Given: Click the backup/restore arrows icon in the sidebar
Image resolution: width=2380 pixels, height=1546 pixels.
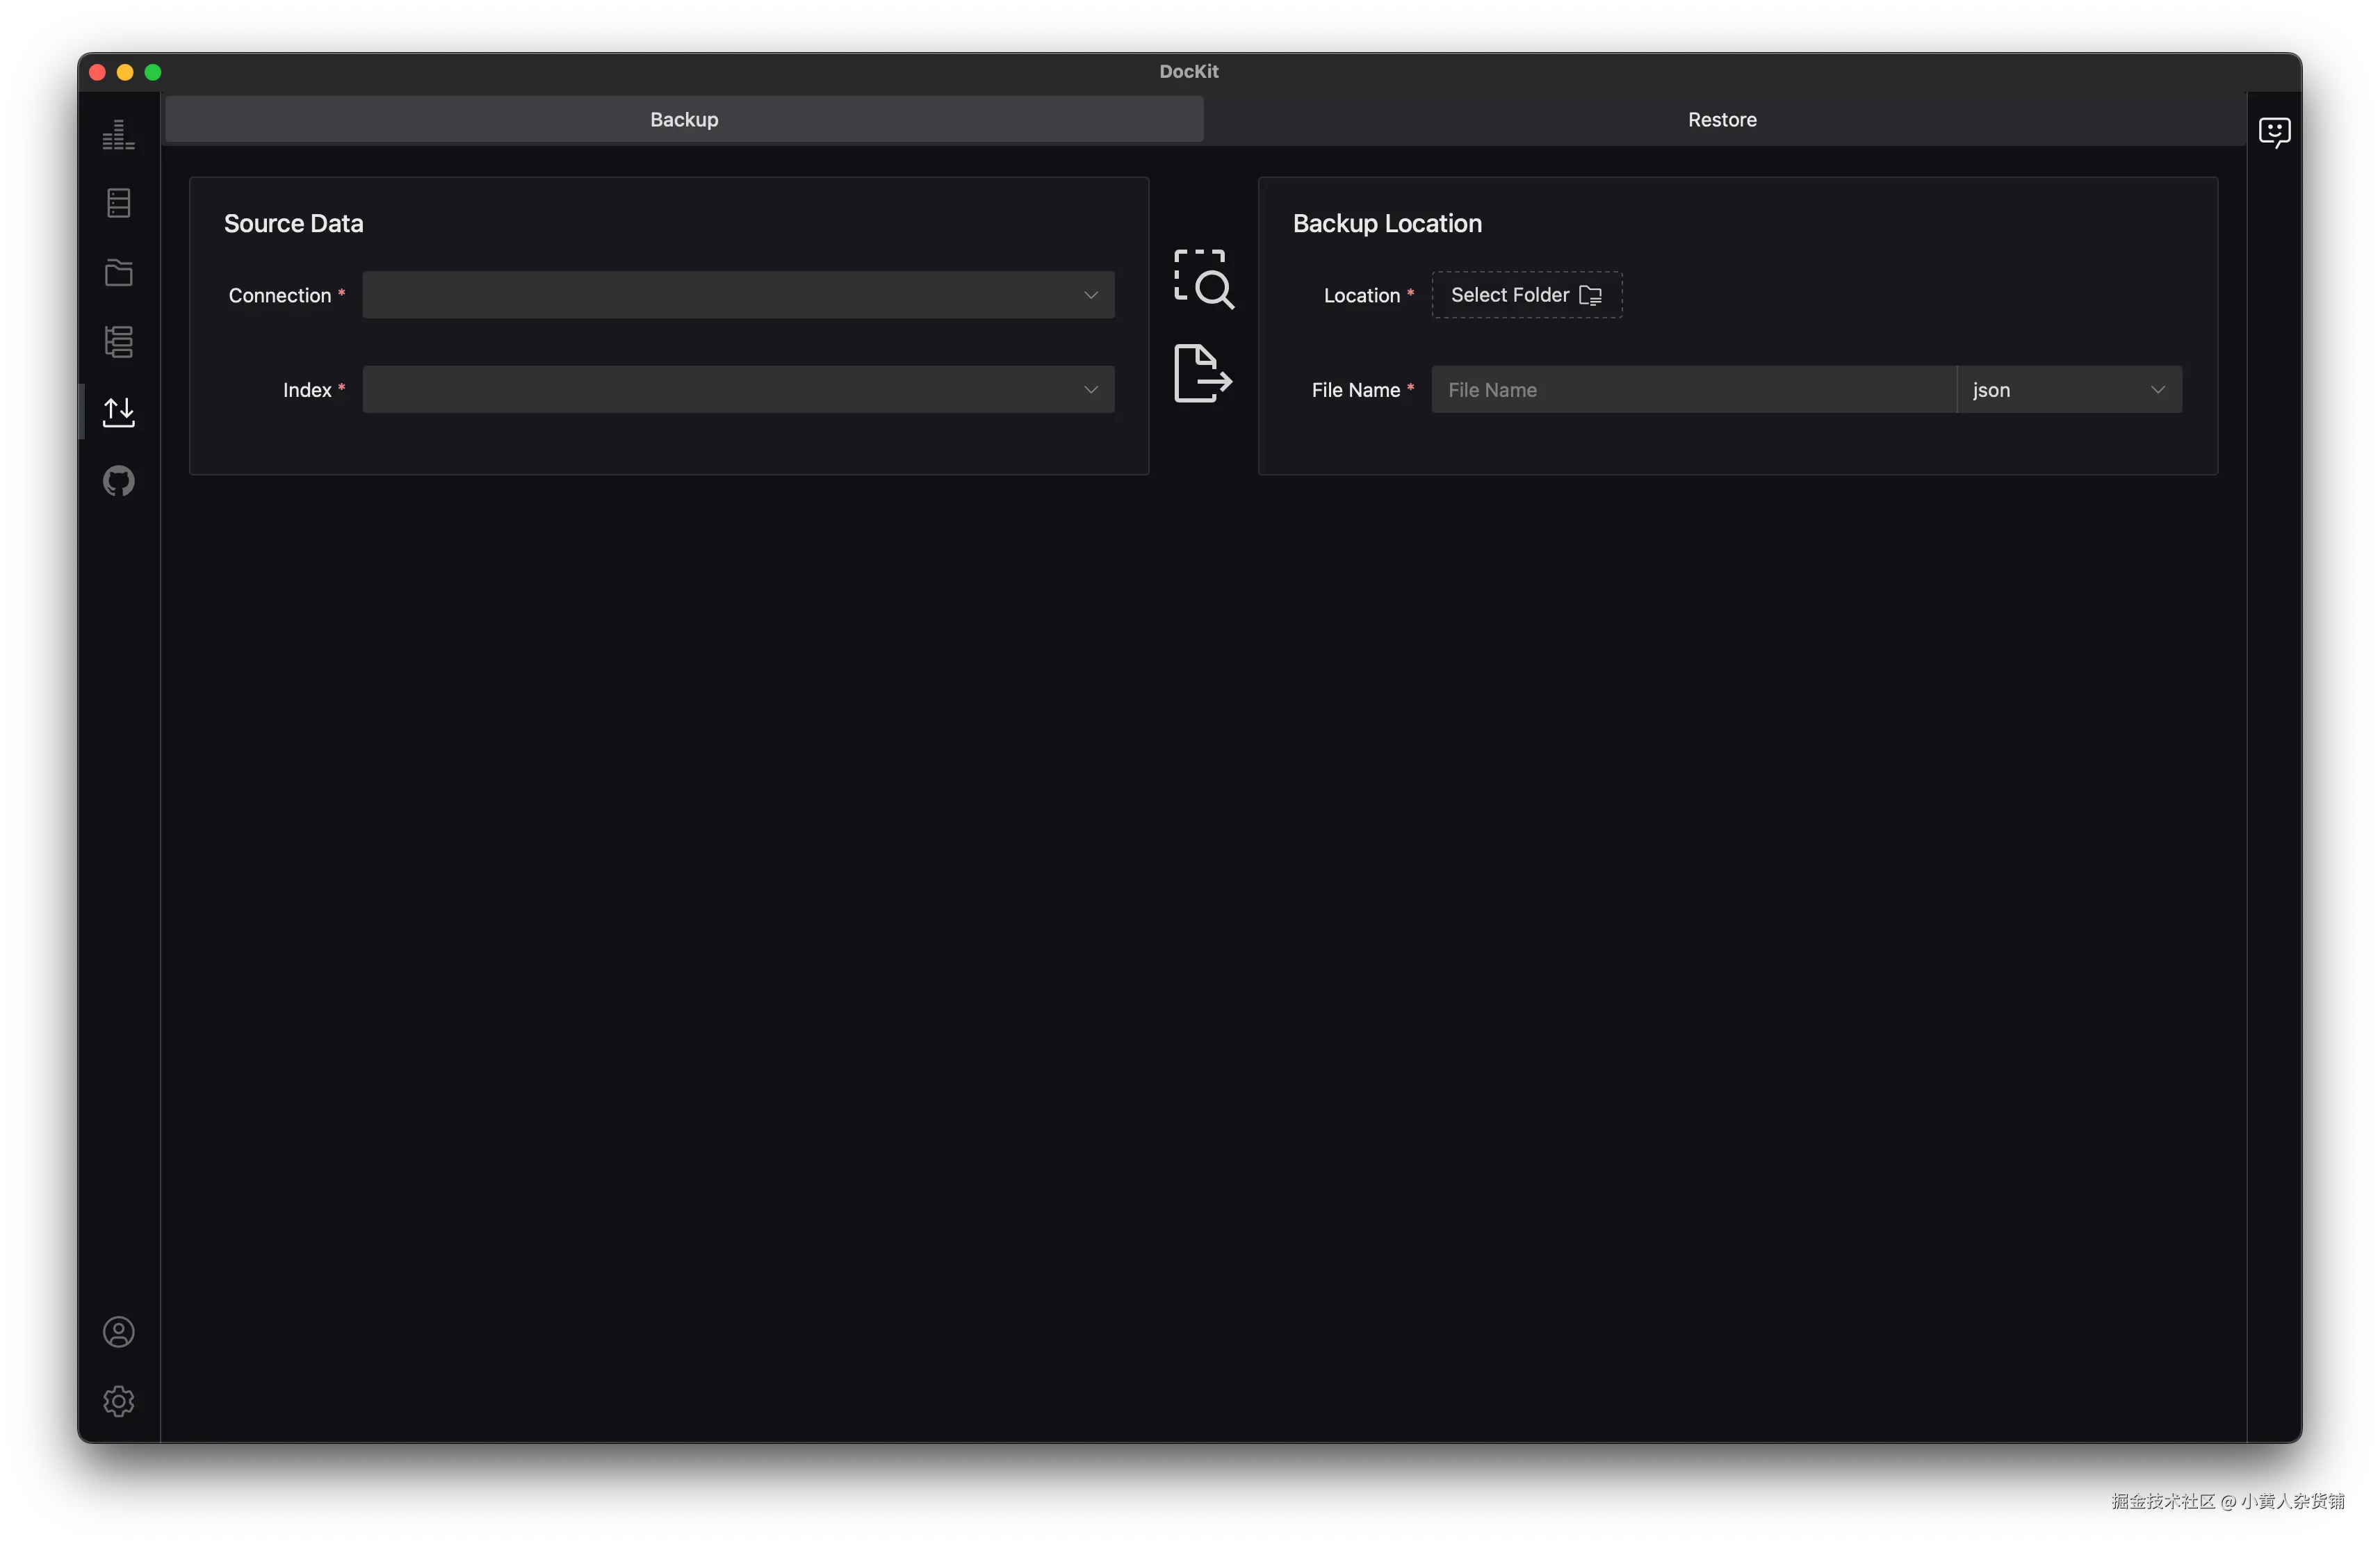Looking at the screenshot, I should [118, 411].
